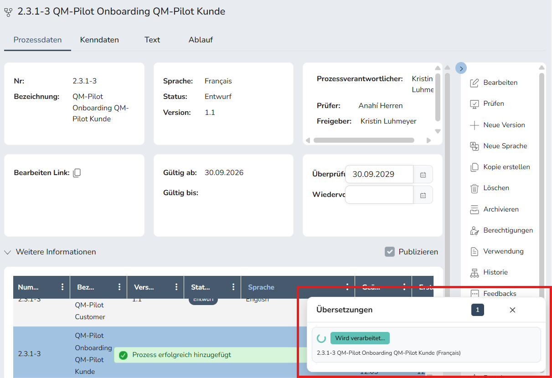Copy the Bearbeiten Link via clipboard icon
The width and height of the screenshot is (552, 378).
click(77, 173)
